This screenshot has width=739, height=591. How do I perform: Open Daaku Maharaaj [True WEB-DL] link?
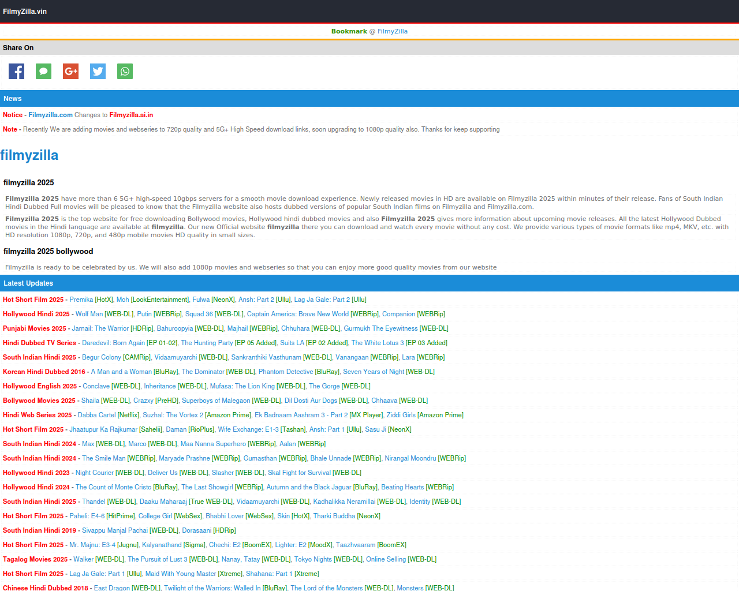[x=186, y=502]
